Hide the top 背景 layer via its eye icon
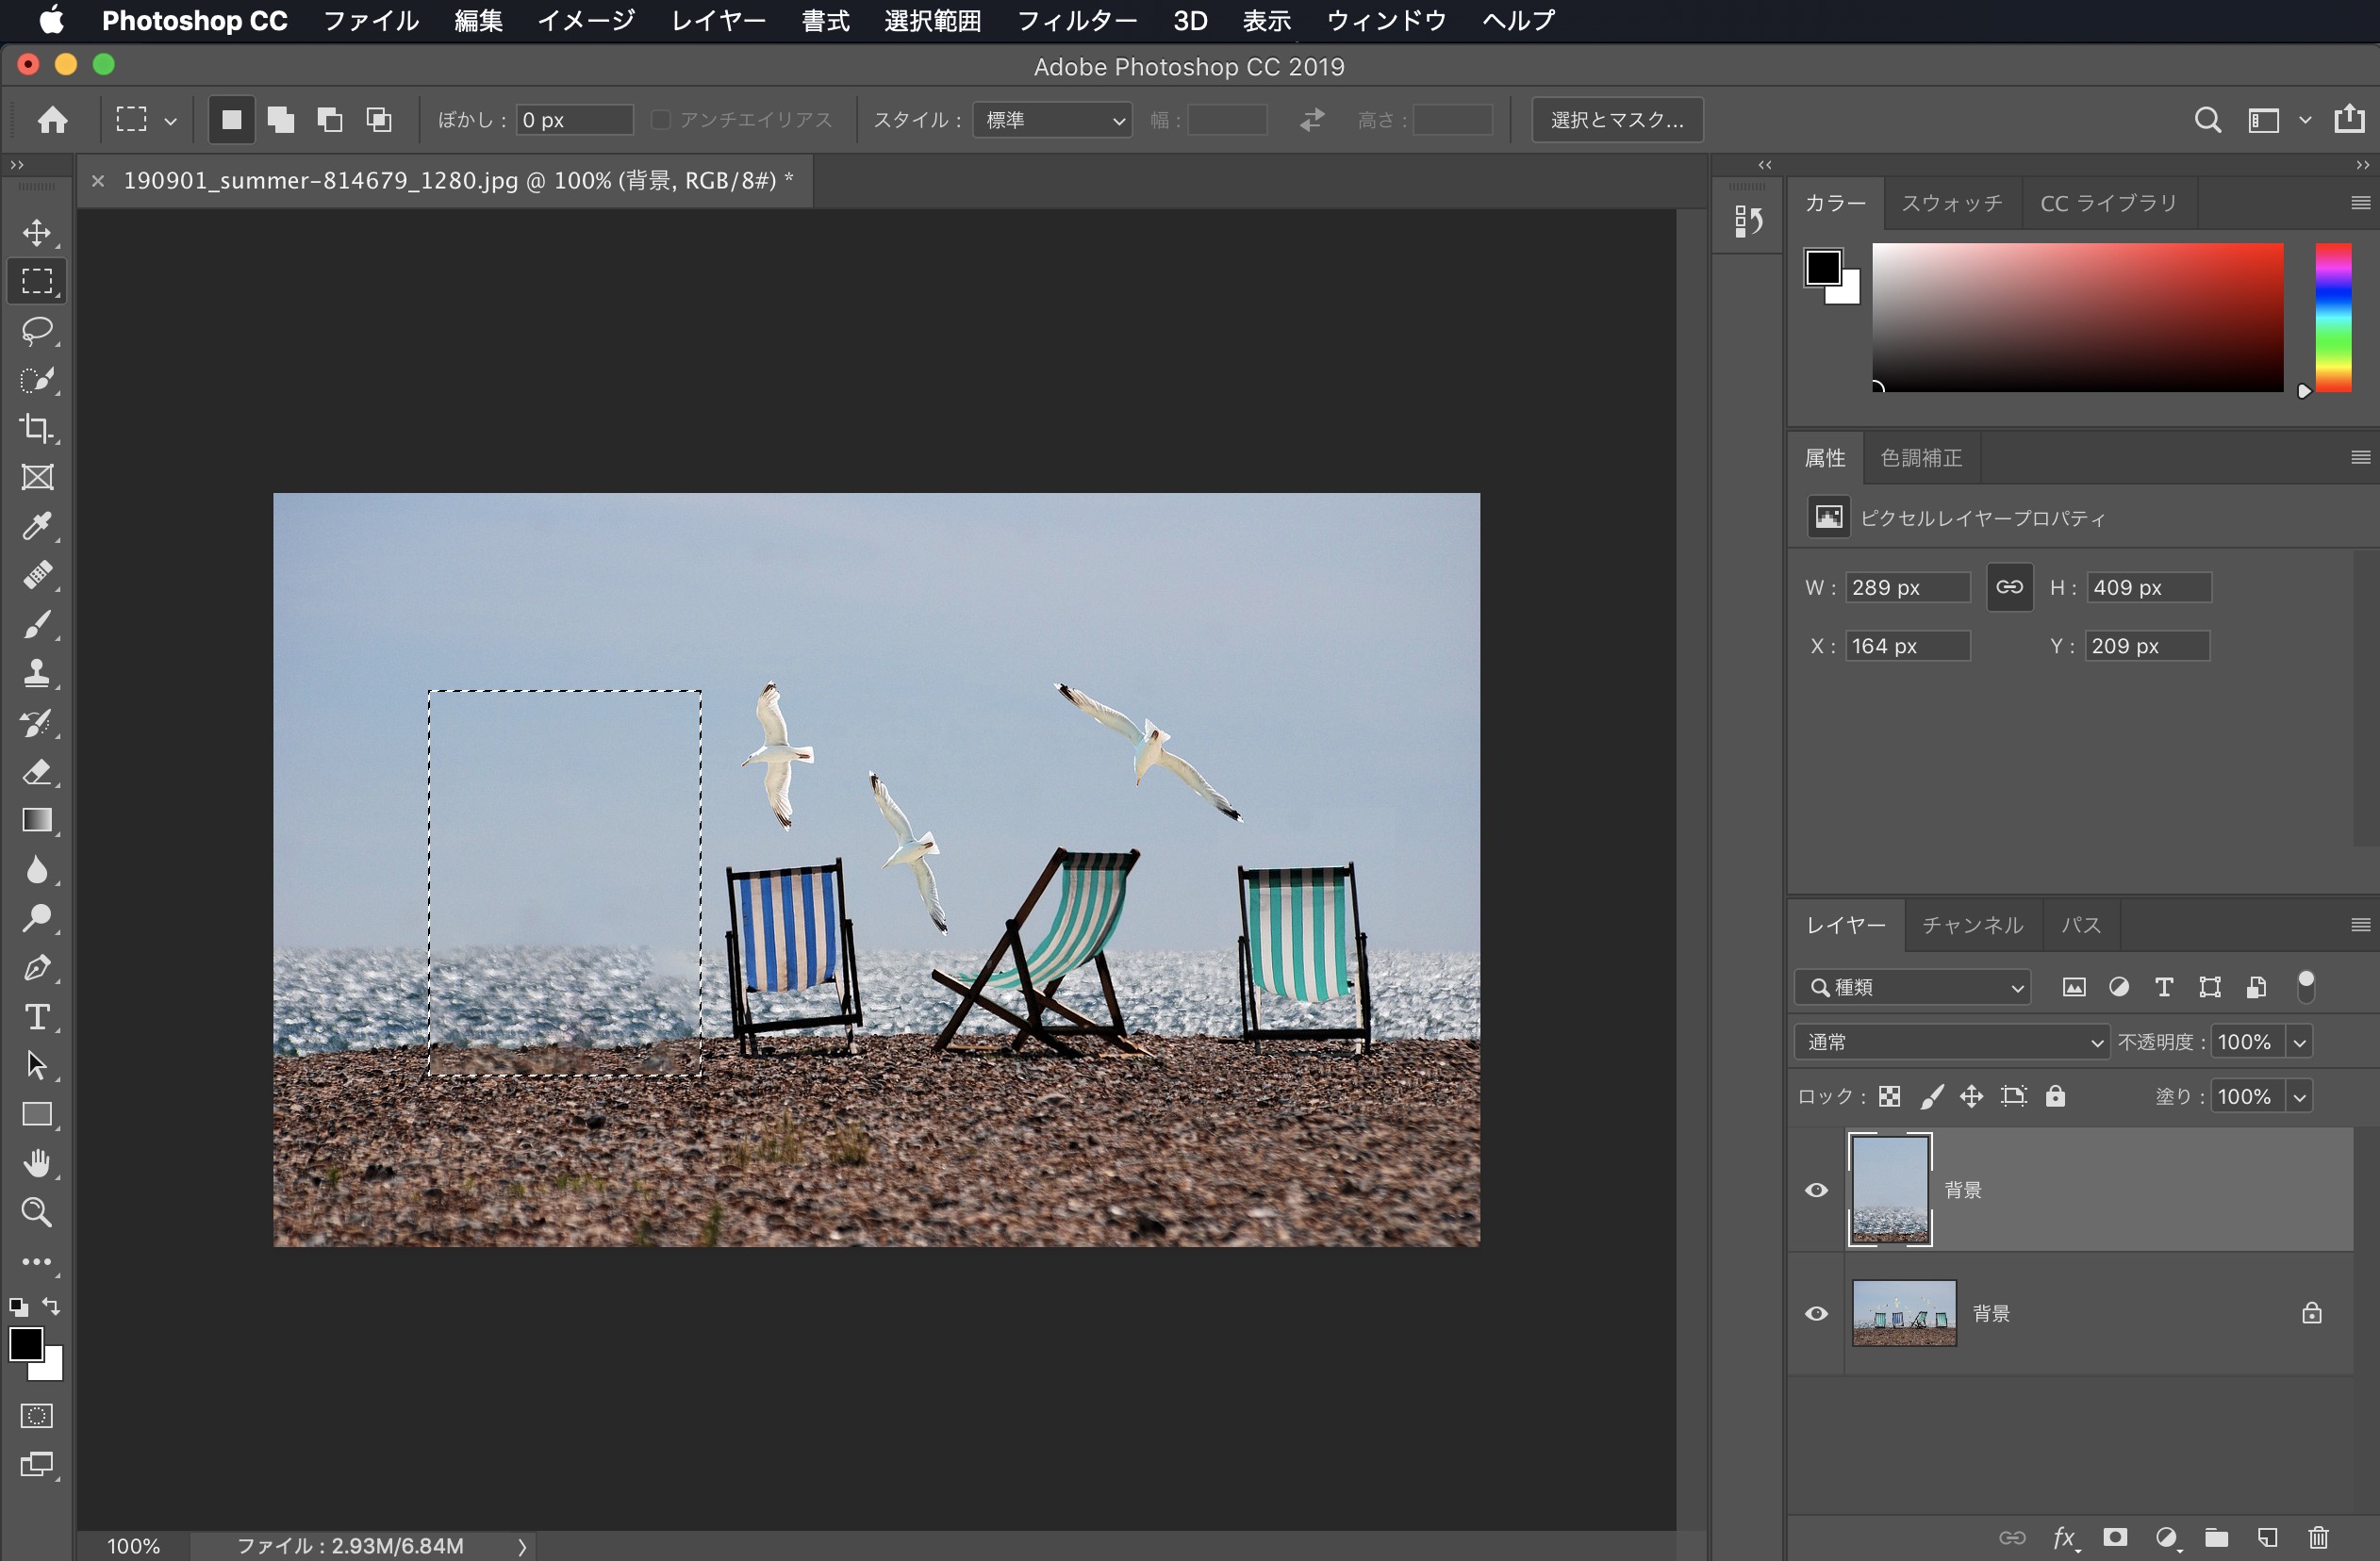 [1816, 1191]
